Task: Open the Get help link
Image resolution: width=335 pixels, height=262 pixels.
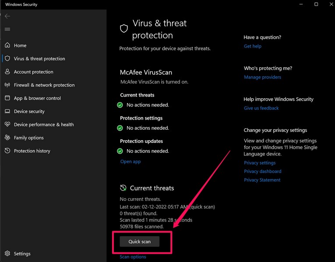Action: 252,46
